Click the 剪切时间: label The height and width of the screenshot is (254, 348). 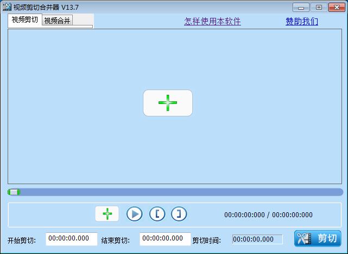coord(206,240)
